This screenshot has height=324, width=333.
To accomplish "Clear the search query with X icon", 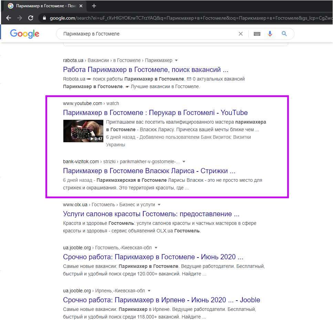I will click(241, 34).
